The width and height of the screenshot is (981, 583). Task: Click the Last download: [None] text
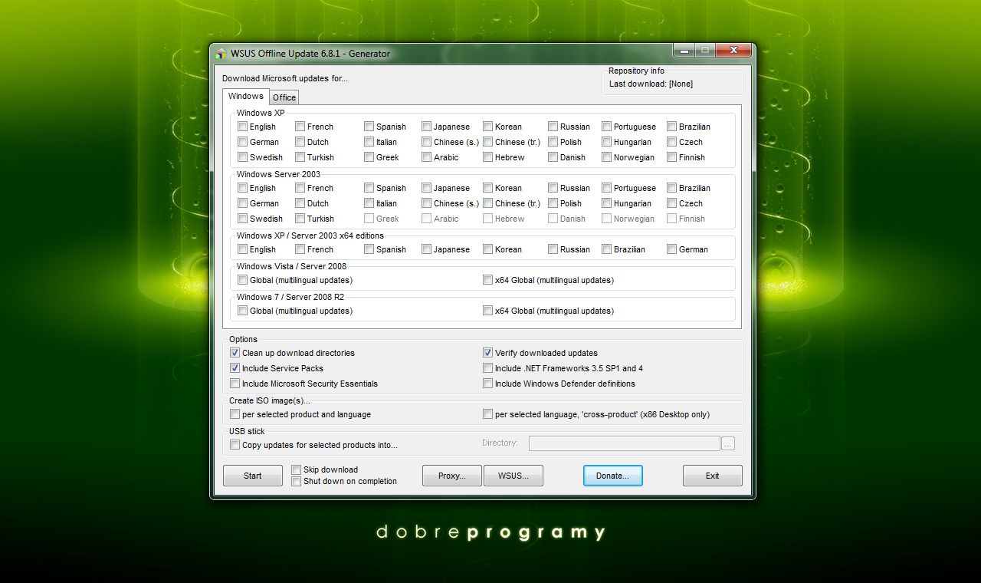[x=651, y=84]
